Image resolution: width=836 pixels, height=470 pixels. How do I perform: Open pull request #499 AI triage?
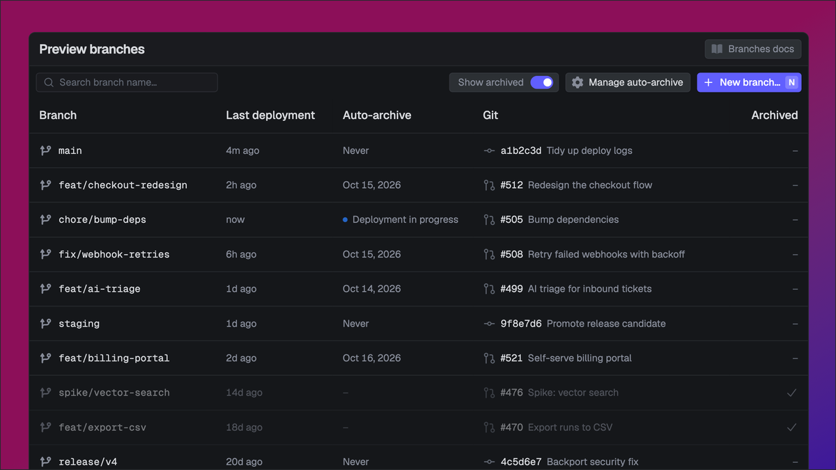(x=568, y=289)
